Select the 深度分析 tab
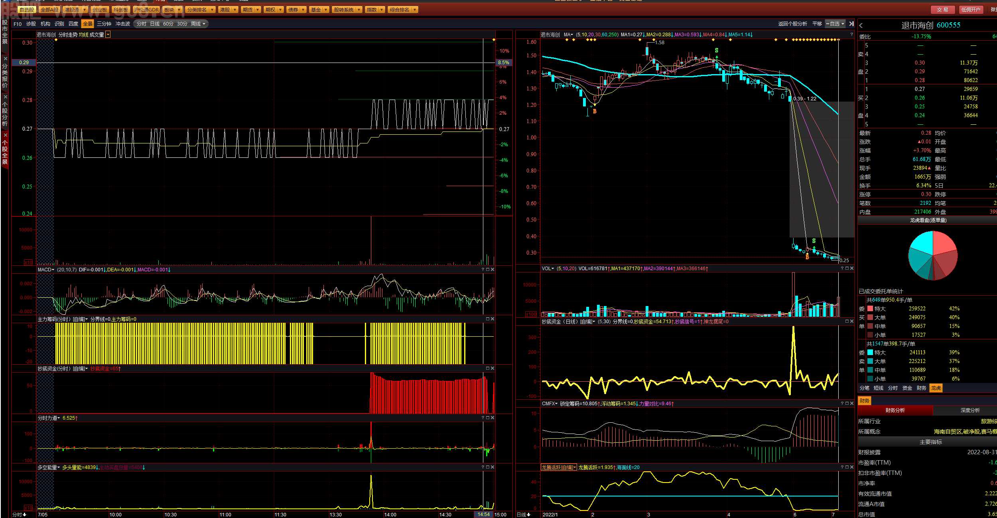This screenshot has width=997, height=518. coord(970,410)
